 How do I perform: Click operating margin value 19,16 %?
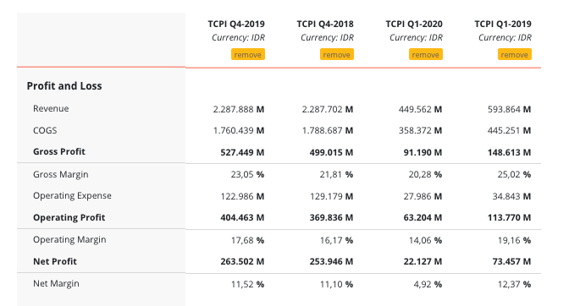tap(514, 240)
